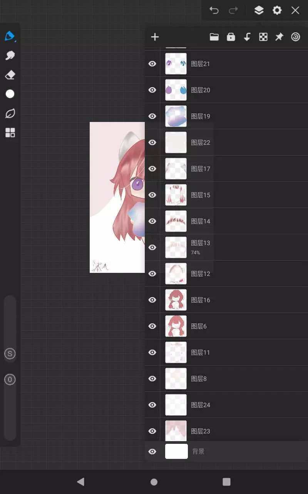This screenshot has height=494, width=308.
Task: Select layer name 图层12
Action: tap(201, 274)
